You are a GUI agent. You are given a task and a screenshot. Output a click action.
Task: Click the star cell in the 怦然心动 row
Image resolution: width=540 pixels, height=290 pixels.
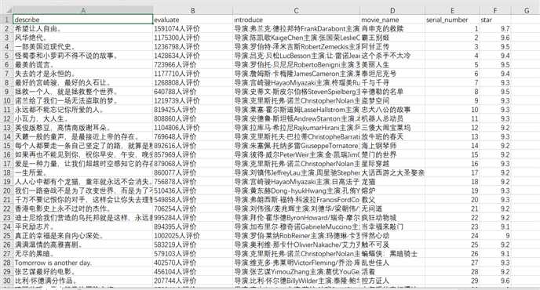(x=495, y=236)
